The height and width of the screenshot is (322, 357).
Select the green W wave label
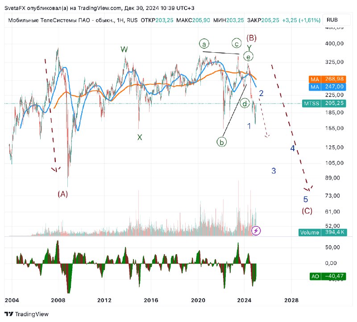124,49
